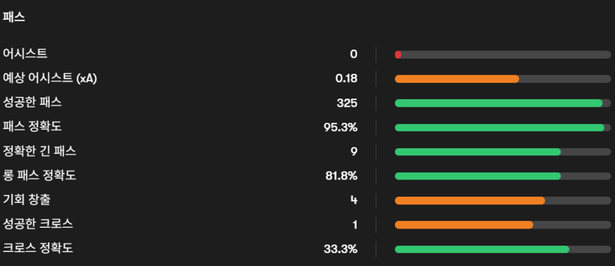Click the 95.3% pass accuracy value
This screenshot has width=615, height=266.
pos(341,127)
